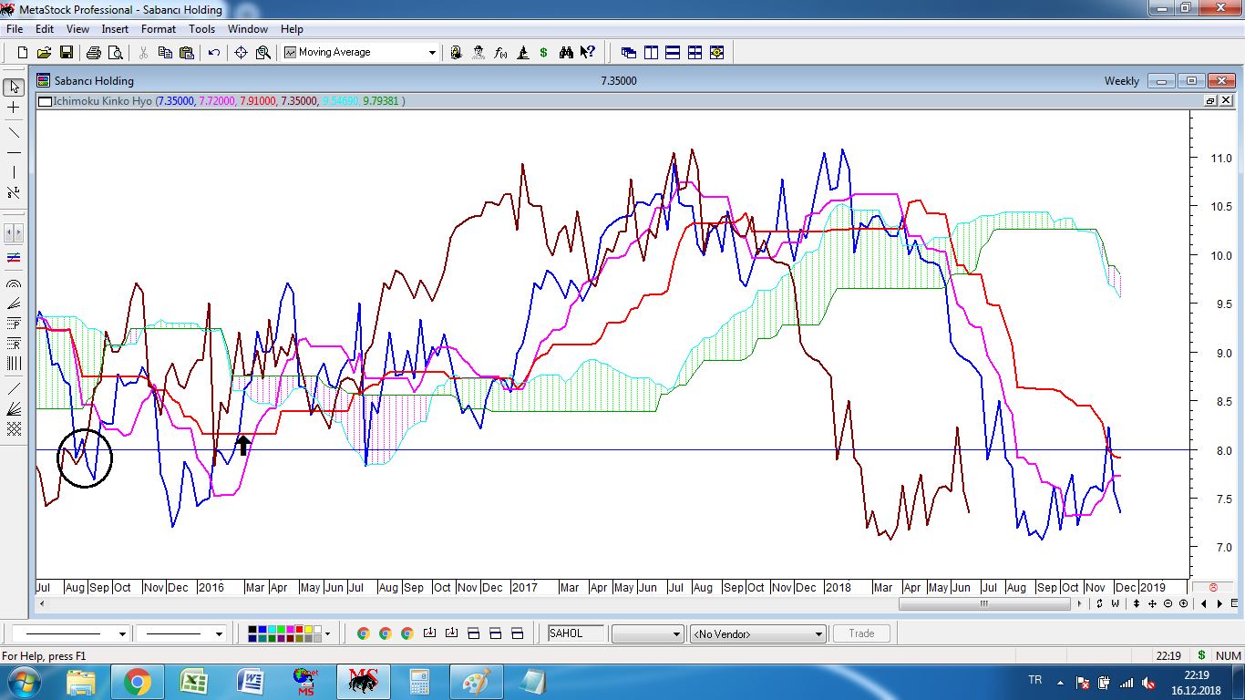The image size is (1245, 700).
Task: Toggle weekly periodicity W button
Action: click(x=1115, y=603)
